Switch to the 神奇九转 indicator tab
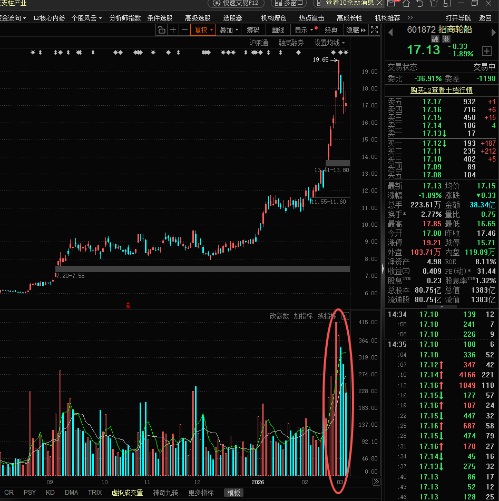Screen dimensions: 499x501 165,493
